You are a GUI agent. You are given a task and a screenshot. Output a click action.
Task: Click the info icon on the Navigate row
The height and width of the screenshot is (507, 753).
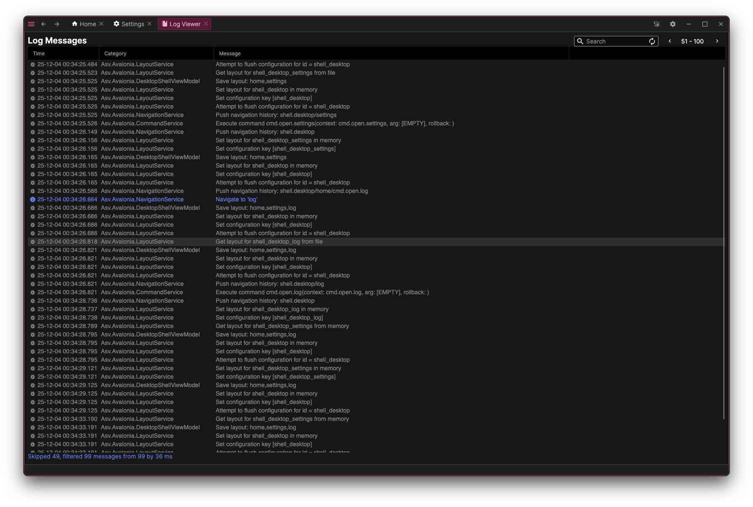tap(33, 199)
